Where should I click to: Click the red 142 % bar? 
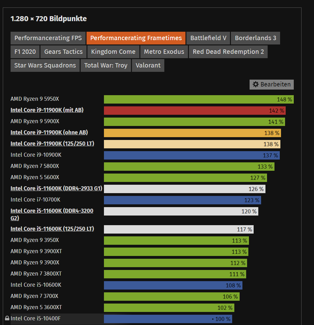(x=195, y=110)
